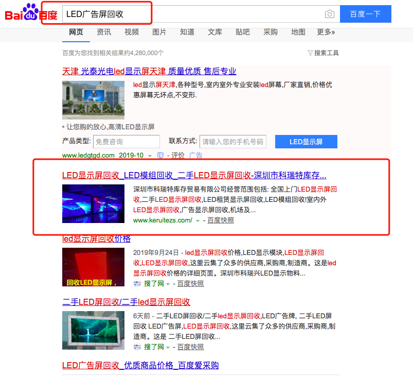Viewport: 413px width, 376px height.
Task: Click red 回收LED显示屏 thumbnail
Action: [x=93, y=267]
